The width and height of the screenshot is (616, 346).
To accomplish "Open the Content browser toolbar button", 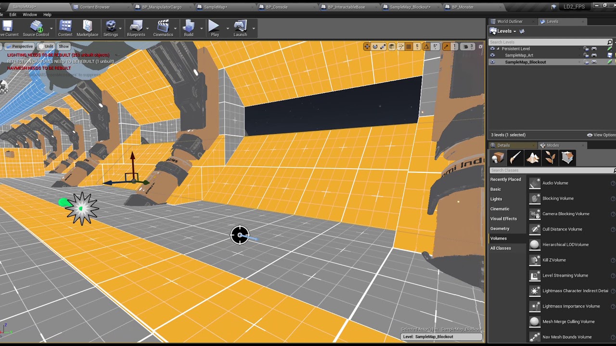I will coord(65,28).
